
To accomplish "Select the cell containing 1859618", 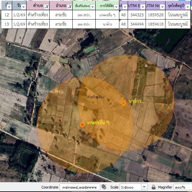I will [155, 24].
